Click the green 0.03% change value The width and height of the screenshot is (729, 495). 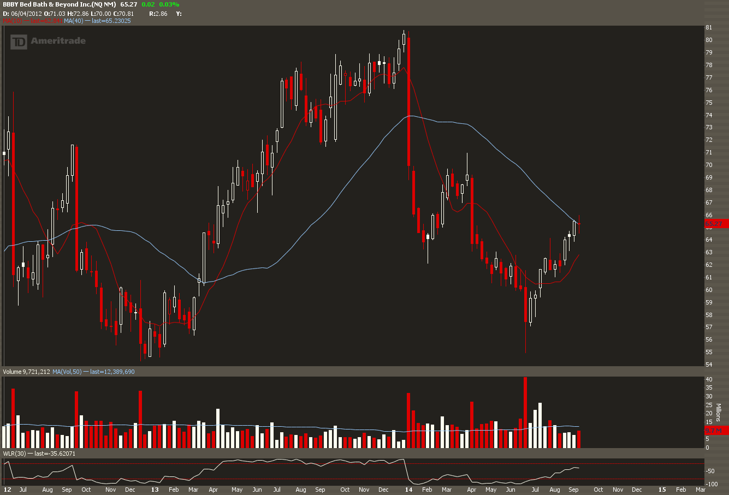(x=169, y=4)
